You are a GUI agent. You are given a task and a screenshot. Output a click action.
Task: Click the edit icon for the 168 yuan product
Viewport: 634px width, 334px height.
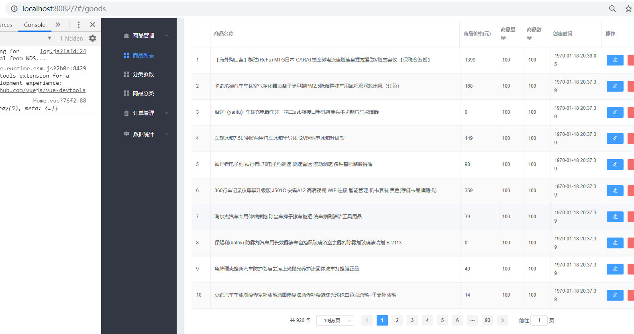(x=615, y=86)
